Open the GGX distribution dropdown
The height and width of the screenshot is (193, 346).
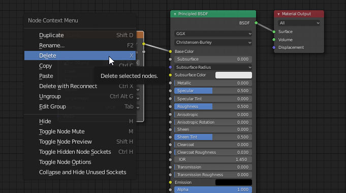coord(213,34)
